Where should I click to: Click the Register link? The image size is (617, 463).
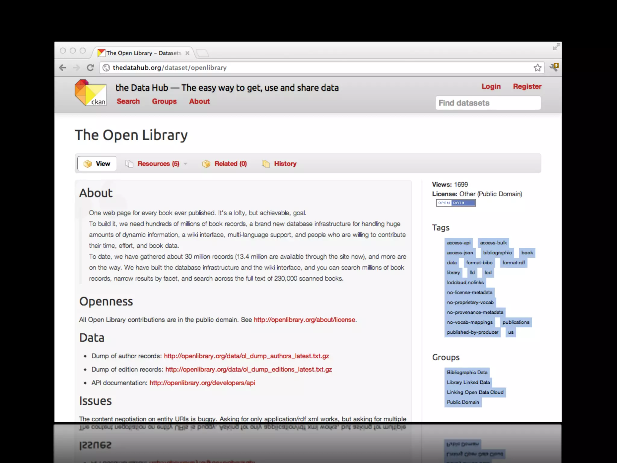(x=527, y=87)
